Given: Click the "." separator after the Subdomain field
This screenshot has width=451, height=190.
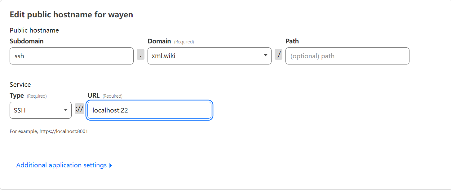Looking at the screenshot, I should pyautogui.click(x=140, y=55).
